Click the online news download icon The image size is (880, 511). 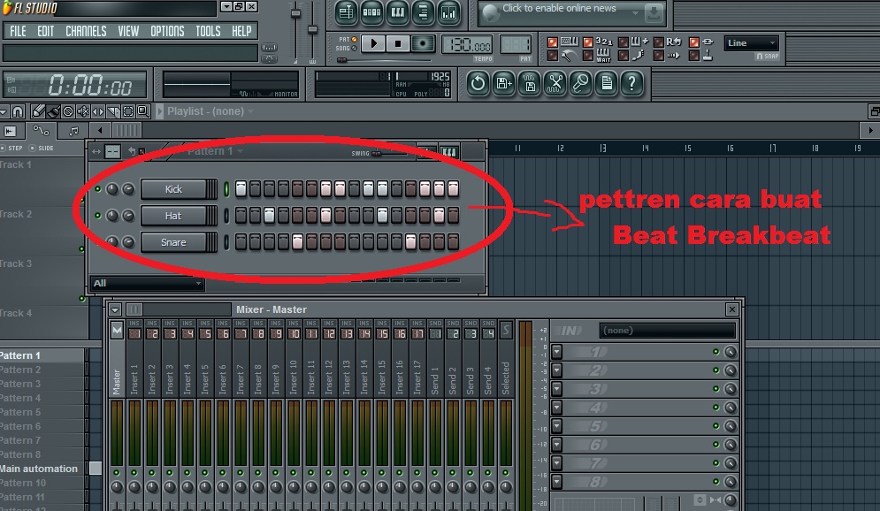654,12
